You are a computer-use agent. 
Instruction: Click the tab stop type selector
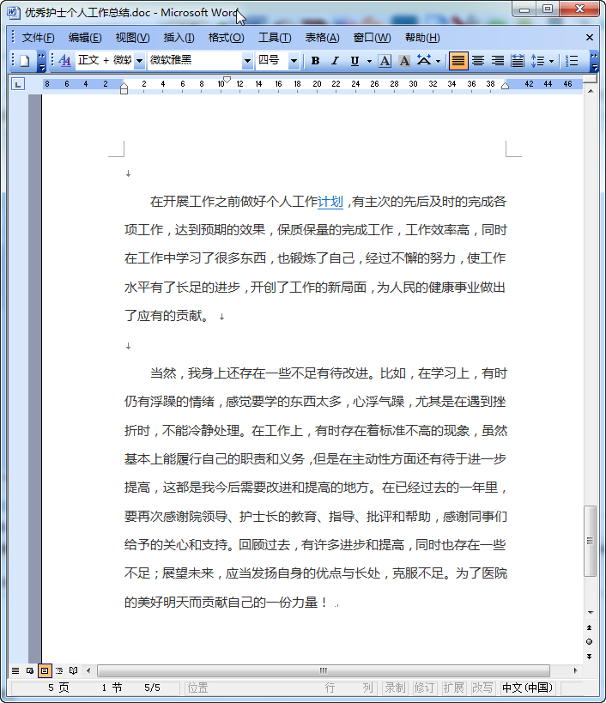pos(17,84)
